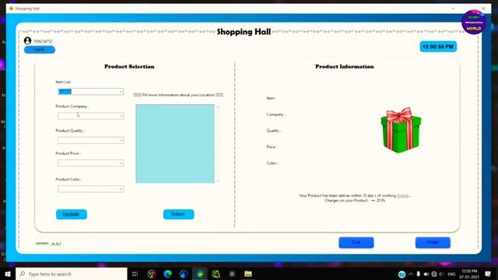Viewport: 498px width, 280px height.
Task: Click the Shopping Hall title bar app icon
Action: (x=11, y=9)
